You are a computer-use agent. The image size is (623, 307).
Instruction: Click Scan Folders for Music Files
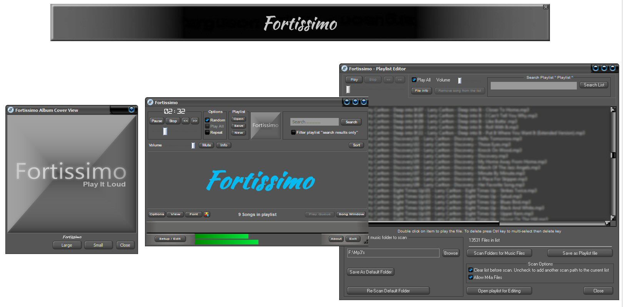[499, 253]
